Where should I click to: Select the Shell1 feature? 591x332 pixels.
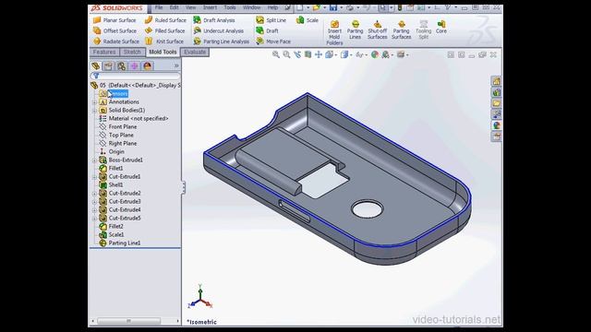tap(115, 184)
